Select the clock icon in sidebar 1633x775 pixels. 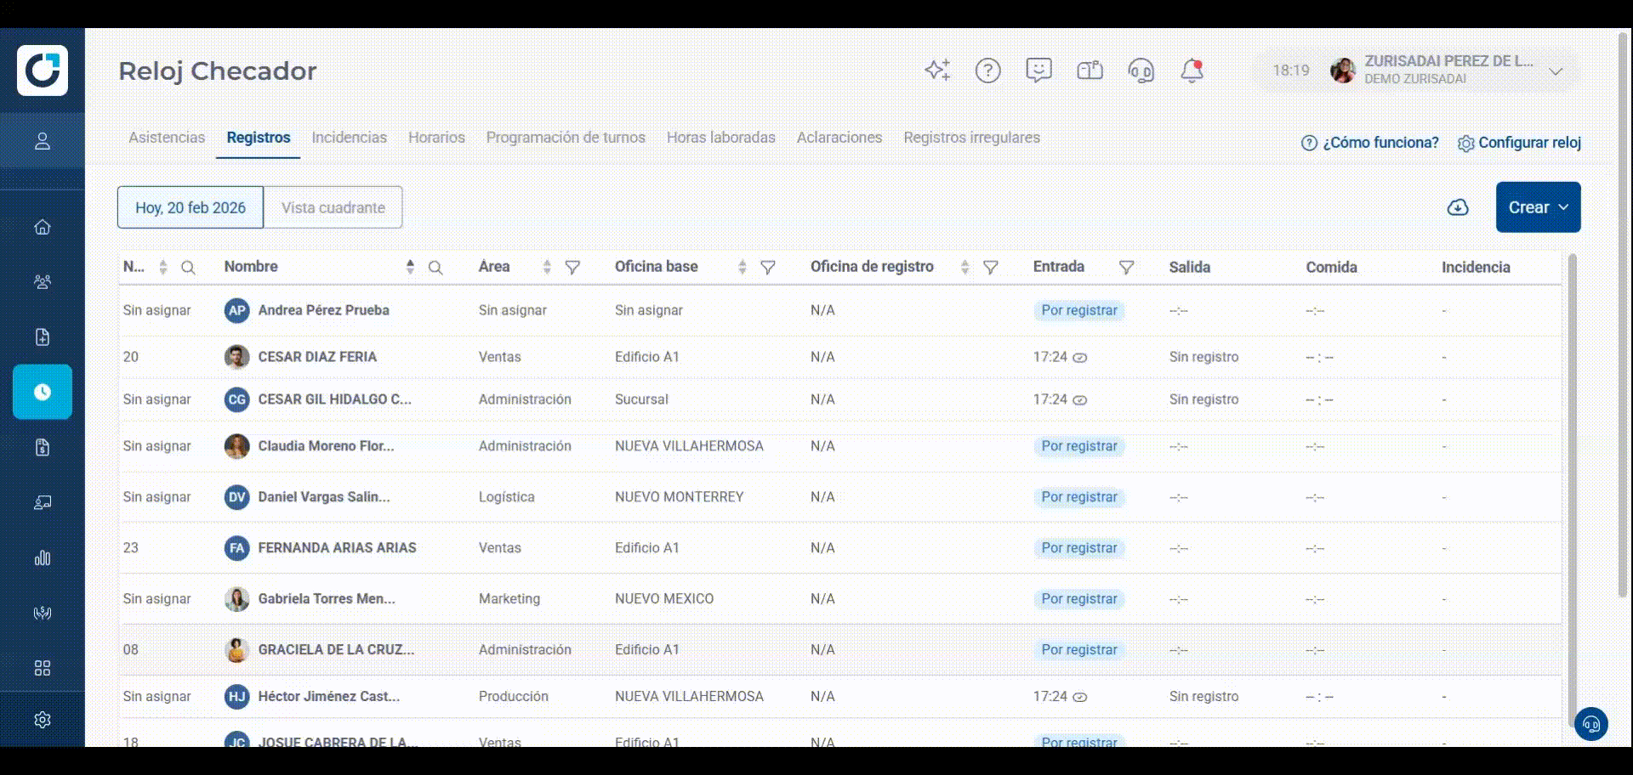coord(43,392)
